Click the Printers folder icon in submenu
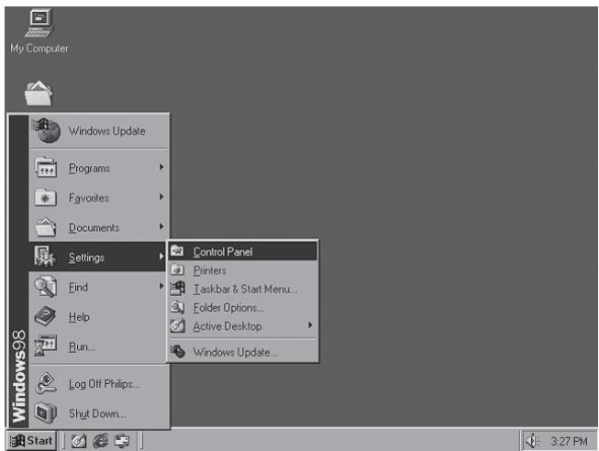The width and height of the screenshot is (599, 451). point(177,270)
